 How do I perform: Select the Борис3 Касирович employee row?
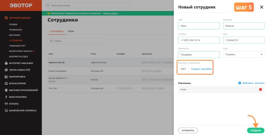coord(110,71)
